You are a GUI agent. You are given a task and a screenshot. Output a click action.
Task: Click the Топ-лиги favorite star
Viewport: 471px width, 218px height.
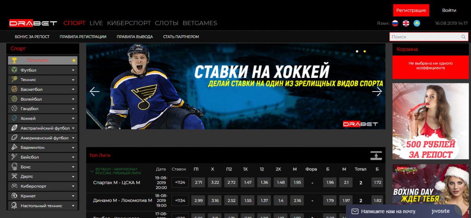pos(74,60)
